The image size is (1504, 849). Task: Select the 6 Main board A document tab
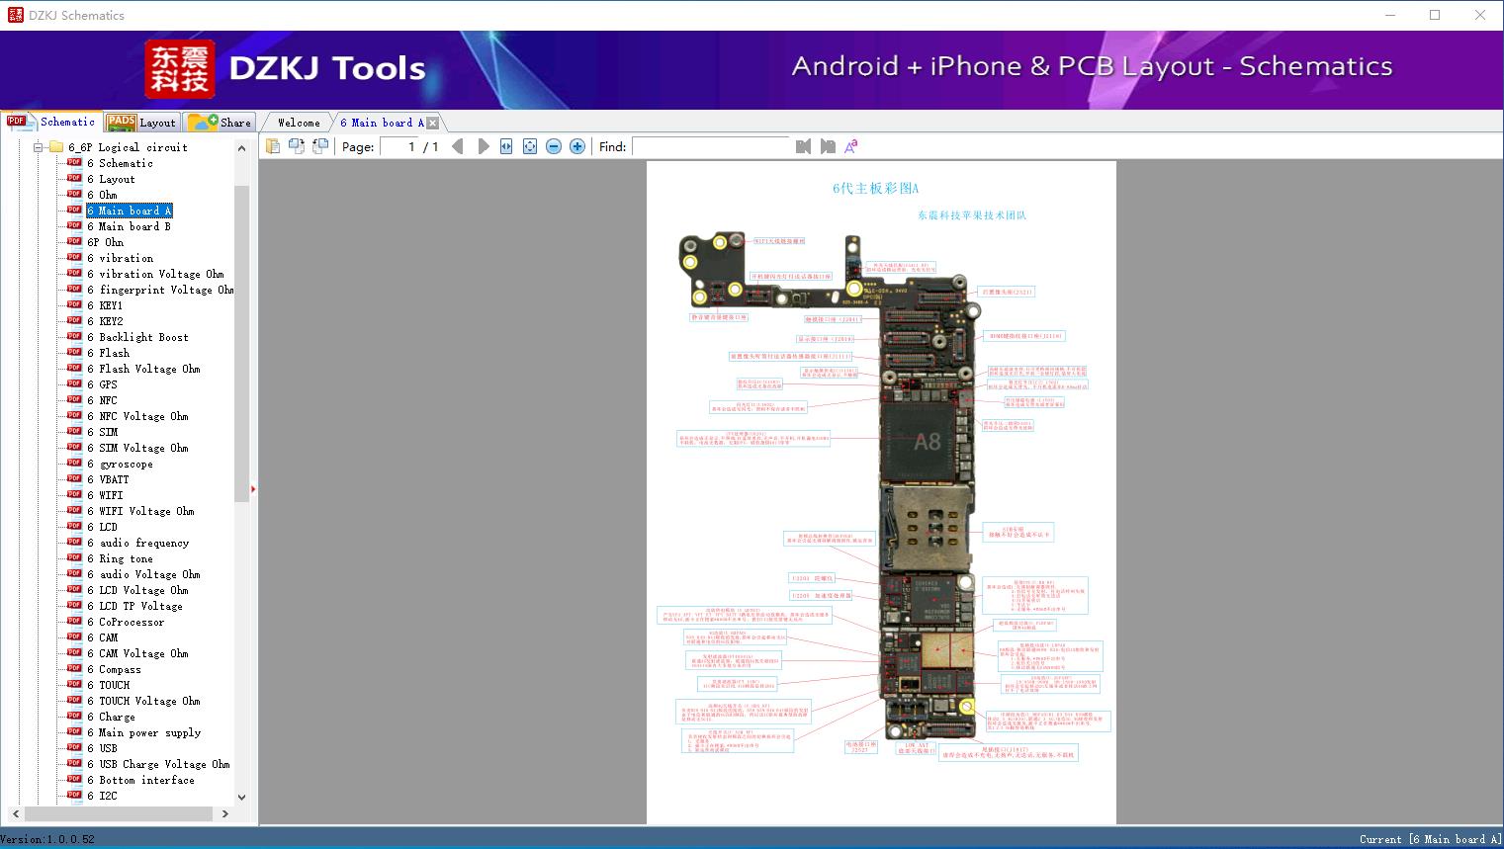pos(382,123)
